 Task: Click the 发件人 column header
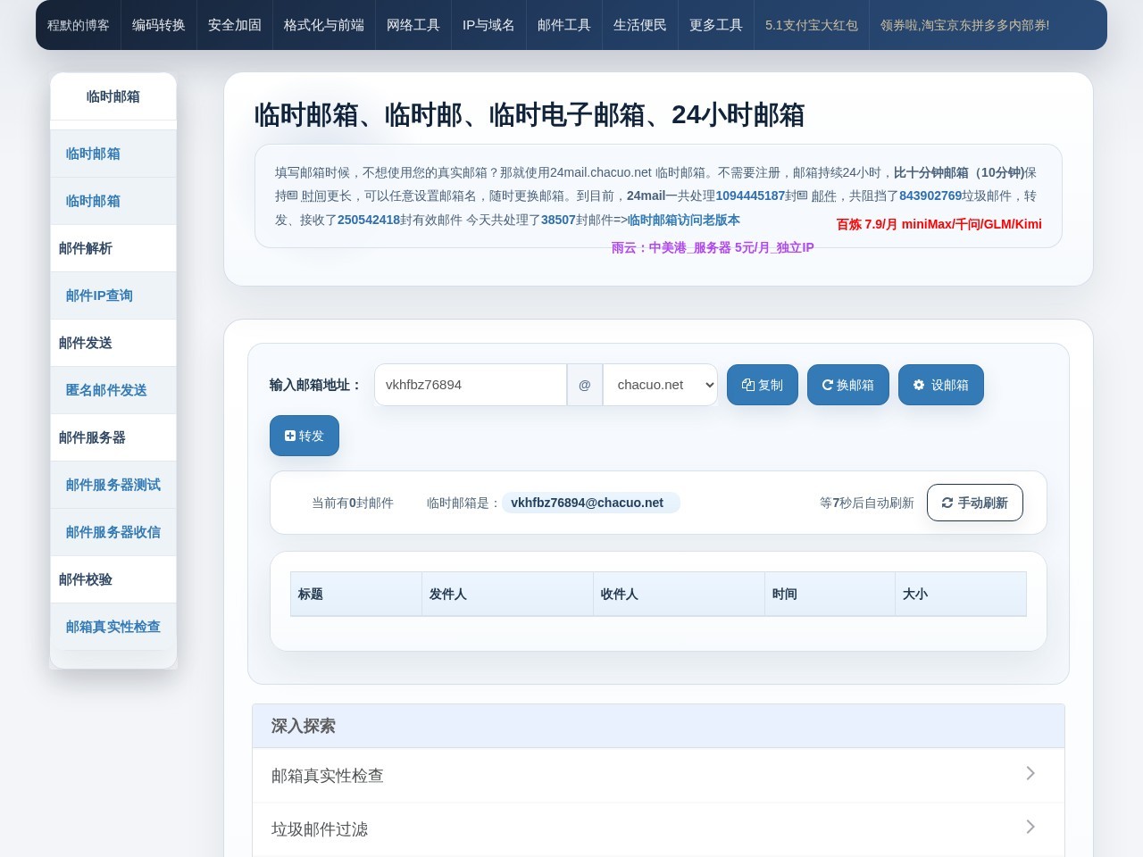pyautogui.click(x=508, y=594)
